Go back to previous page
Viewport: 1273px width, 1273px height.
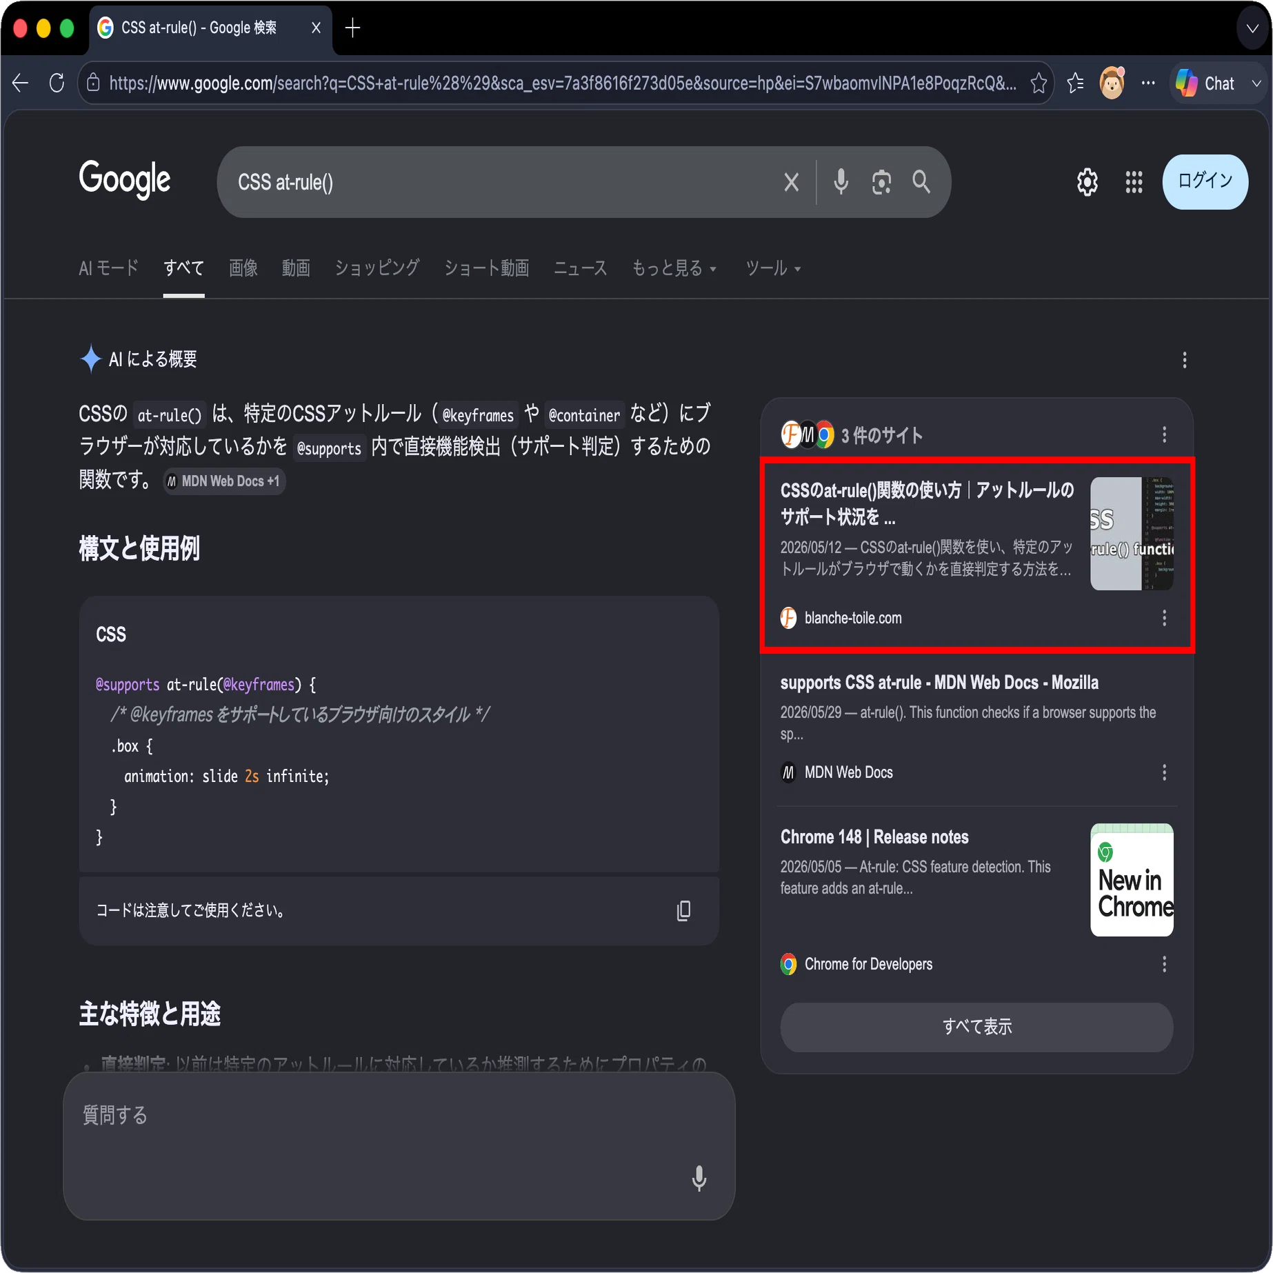(x=21, y=83)
